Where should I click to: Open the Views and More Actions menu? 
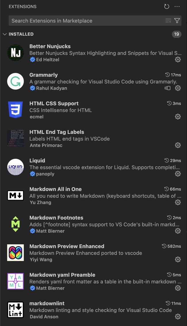click(x=177, y=7)
